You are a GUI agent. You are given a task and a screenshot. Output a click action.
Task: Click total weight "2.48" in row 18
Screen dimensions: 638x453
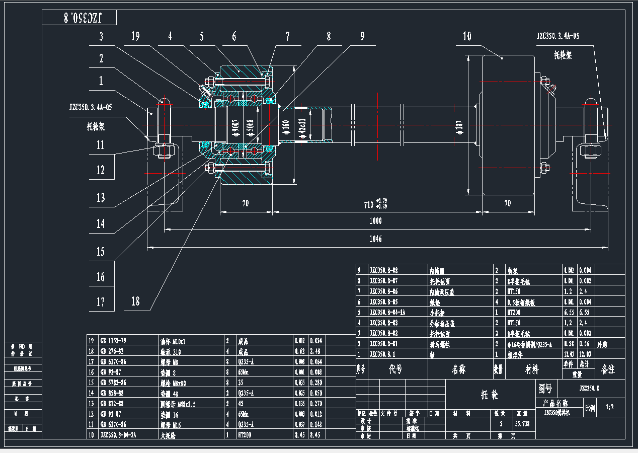[316, 351]
